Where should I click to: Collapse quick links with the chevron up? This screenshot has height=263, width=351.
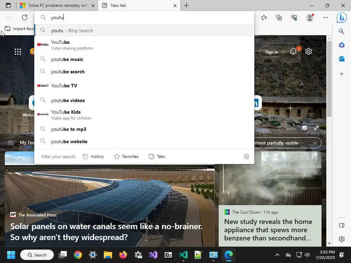pos(302,85)
